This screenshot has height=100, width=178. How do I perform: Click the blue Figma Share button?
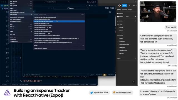coord(124,6)
